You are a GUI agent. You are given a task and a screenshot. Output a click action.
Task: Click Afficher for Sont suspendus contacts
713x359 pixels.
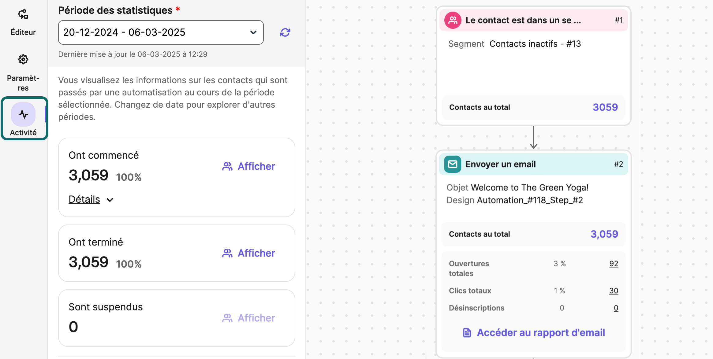(x=248, y=318)
